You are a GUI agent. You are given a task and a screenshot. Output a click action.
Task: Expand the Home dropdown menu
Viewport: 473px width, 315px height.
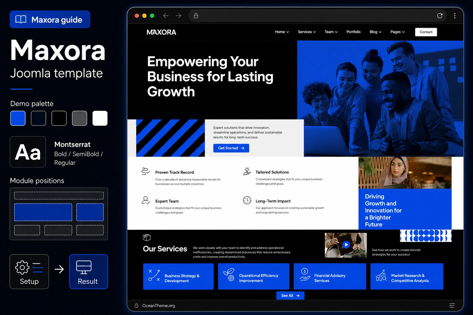pyautogui.click(x=282, y=32)
